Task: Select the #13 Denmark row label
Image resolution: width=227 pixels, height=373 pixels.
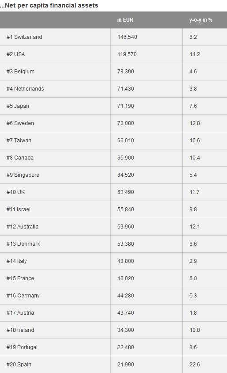Action: 23,244
